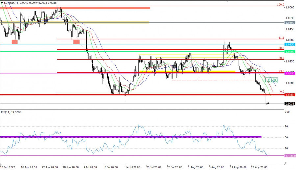The image size is (296, 170).
Task: Click the 1.0000 red price label
Action: pyautogui.click(x=290, y=95)
